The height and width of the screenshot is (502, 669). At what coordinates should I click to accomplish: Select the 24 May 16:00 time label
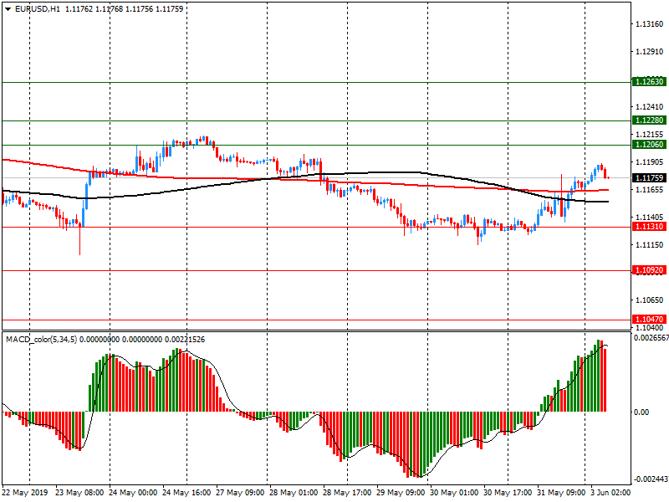tap(186, 493)
